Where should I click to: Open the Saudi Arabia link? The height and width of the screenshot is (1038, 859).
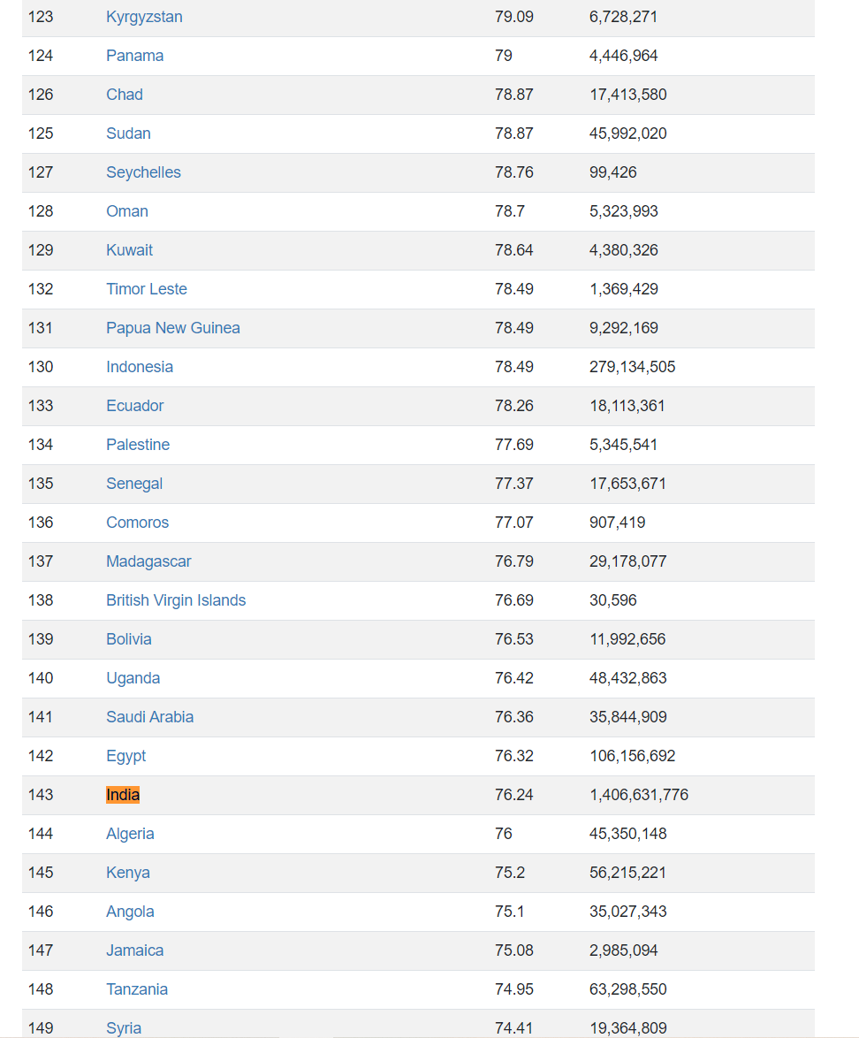click(x=149, y=717)
